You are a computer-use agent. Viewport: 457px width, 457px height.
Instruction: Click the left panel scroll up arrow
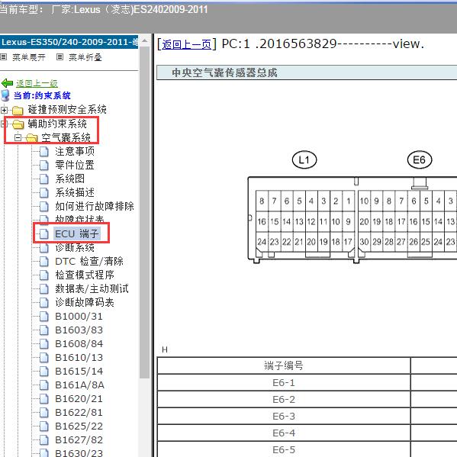pos(144,41)
